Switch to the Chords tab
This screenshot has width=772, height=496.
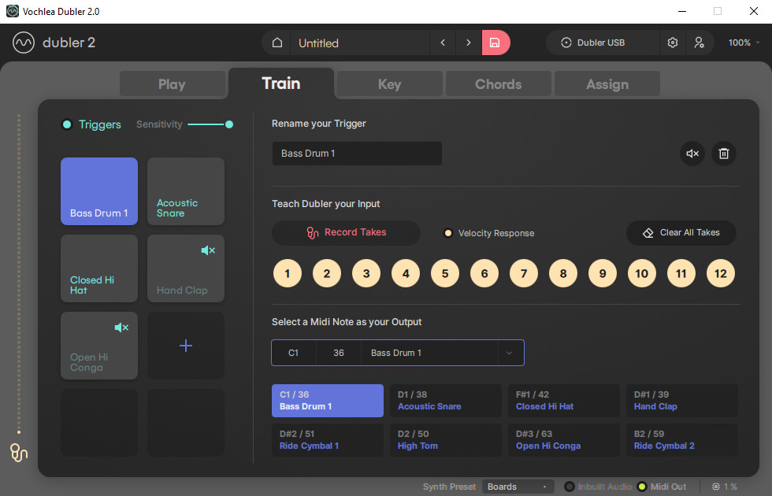pyautogui.click(x=498, y=84)
